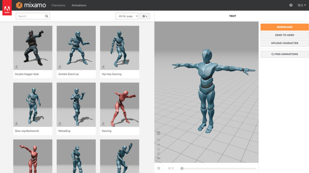Click the 'Slow Jog Backwards' caption text

pos(27,131)
